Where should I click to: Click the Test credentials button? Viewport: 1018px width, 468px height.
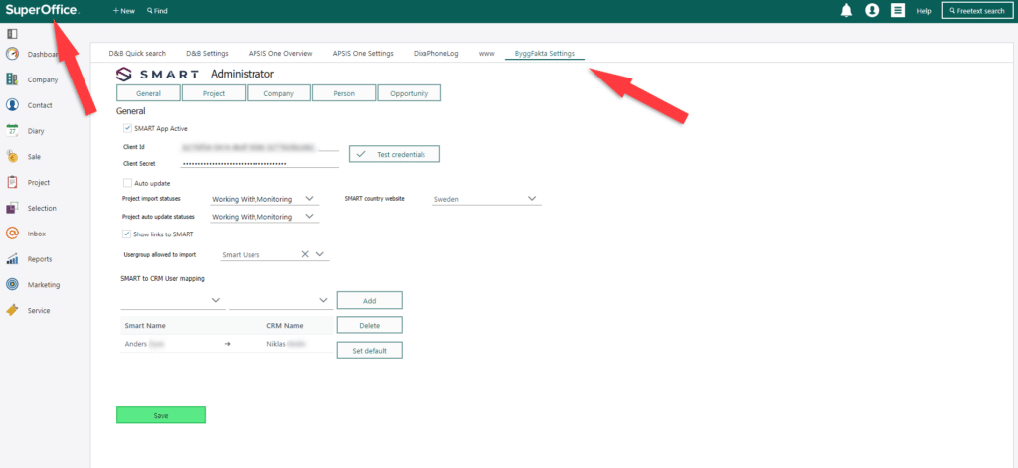coord(394,154)
